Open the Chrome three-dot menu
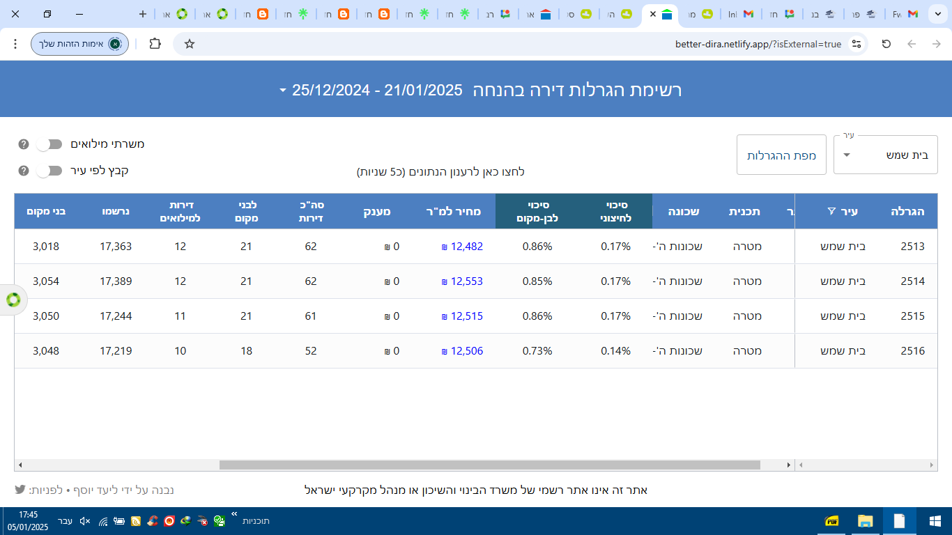The height and width of the screenshot is (535, 952). [x=15, y=44]
